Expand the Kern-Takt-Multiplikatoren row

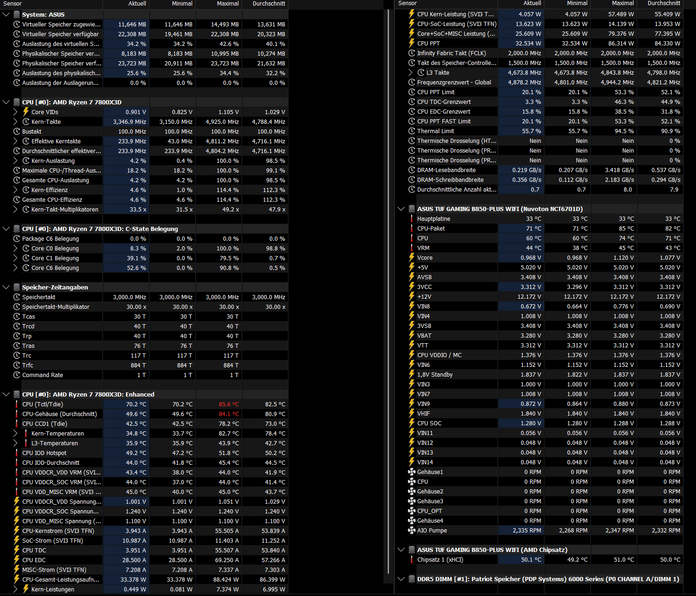tap(15, 209)
